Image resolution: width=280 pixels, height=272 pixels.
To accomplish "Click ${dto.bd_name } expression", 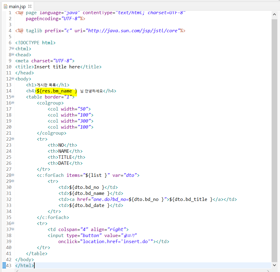I will [x=89, y=193].
